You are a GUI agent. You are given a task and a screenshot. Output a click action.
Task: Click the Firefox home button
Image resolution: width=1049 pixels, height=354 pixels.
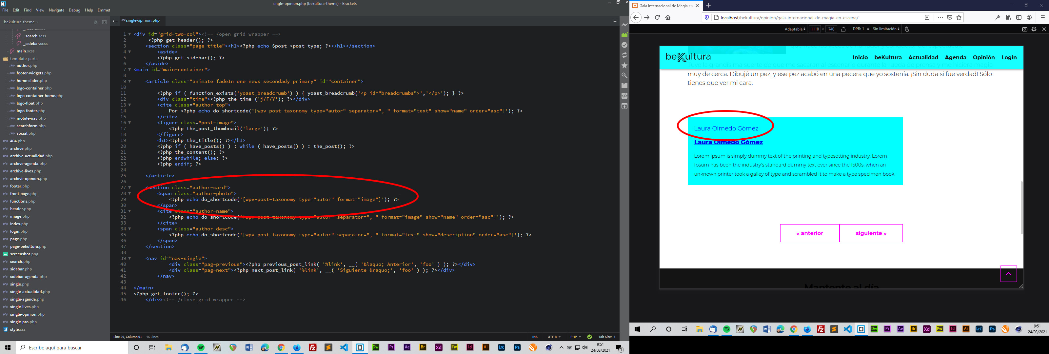pos(668,17)
